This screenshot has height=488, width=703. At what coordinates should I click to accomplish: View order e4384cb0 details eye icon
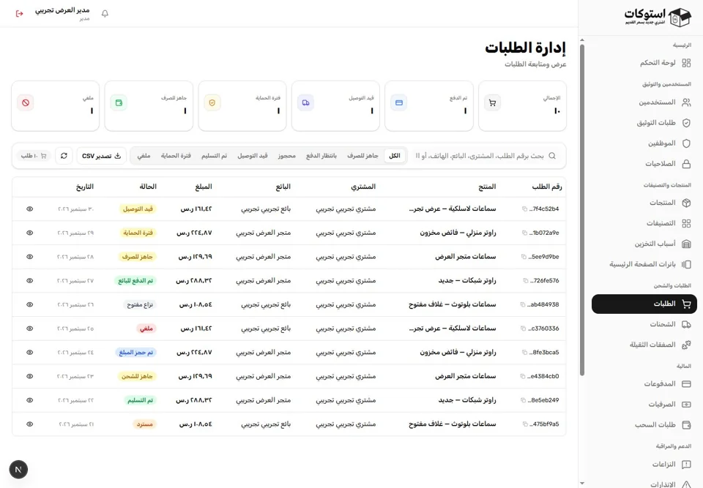coord(29,376)
